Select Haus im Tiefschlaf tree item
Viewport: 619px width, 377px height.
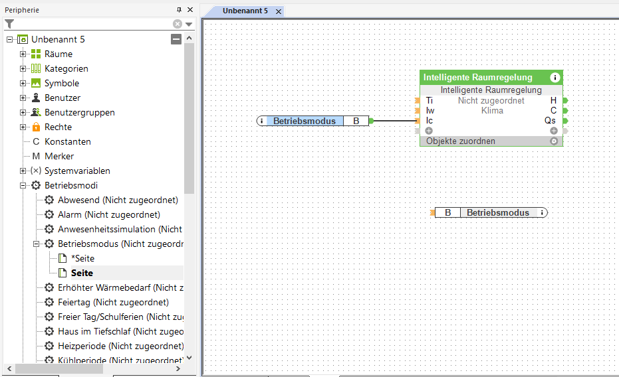click(120, 331)
